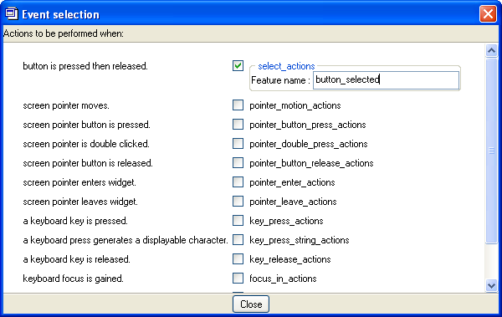The width and height of the screenshot is (502, 317).
Task: Click 'screen pointer button is pressed.' text
Action: tap(86, 125)
